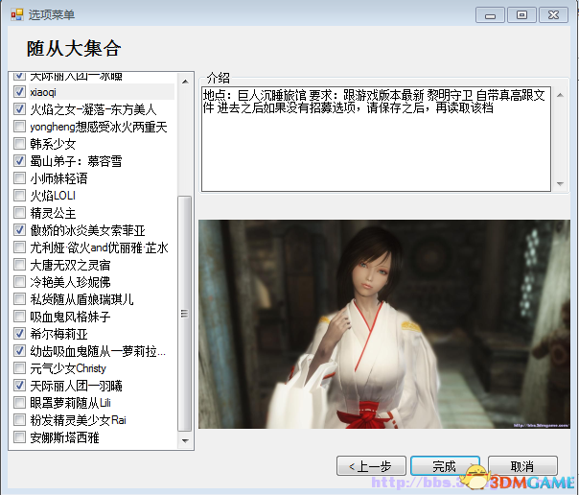
Task: Click the follower list scroll-up arrow
Action: coord(185,82)
